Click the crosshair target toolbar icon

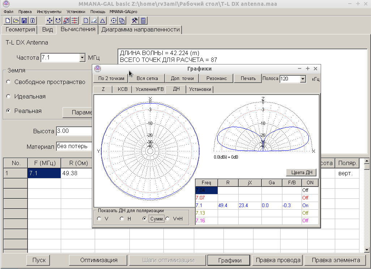[114, 21]
